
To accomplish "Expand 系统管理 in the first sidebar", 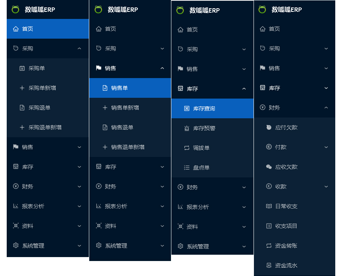I will click(x=79, y=246).
